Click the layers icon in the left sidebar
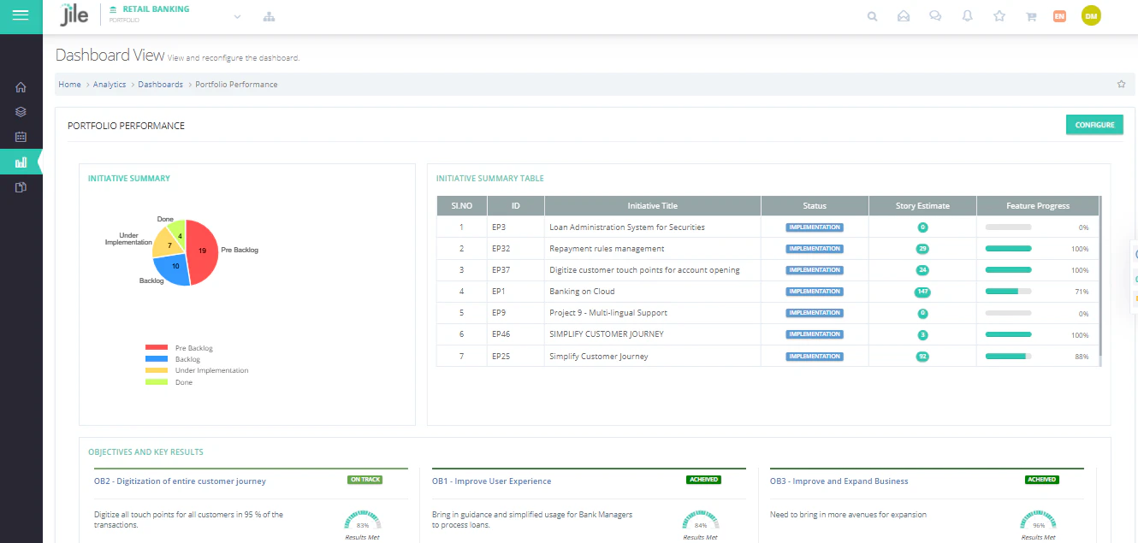 click(x=21, y=111)
